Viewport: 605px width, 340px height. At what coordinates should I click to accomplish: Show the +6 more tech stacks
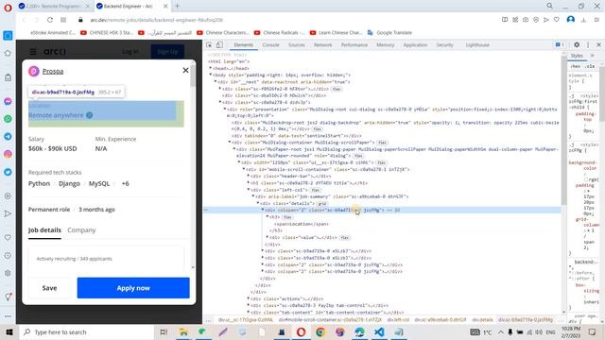125,183
